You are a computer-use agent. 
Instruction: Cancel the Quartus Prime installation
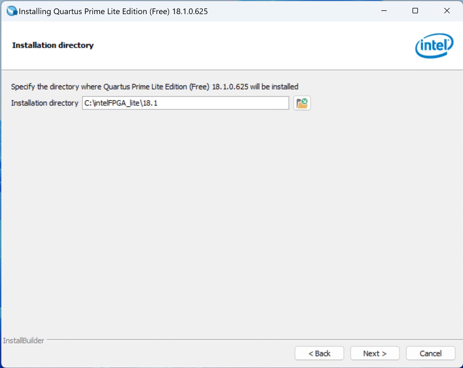pyautogui.click(x=430, y=353)
